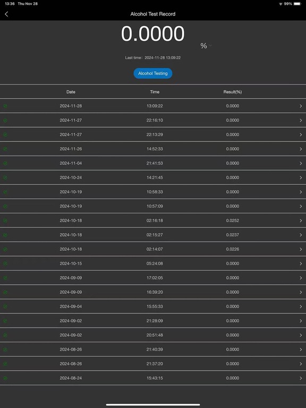Open details chevron for 22:13:29 record
Image resolution: width=306 pixels, height=408 pixels.
coord(301,134)
